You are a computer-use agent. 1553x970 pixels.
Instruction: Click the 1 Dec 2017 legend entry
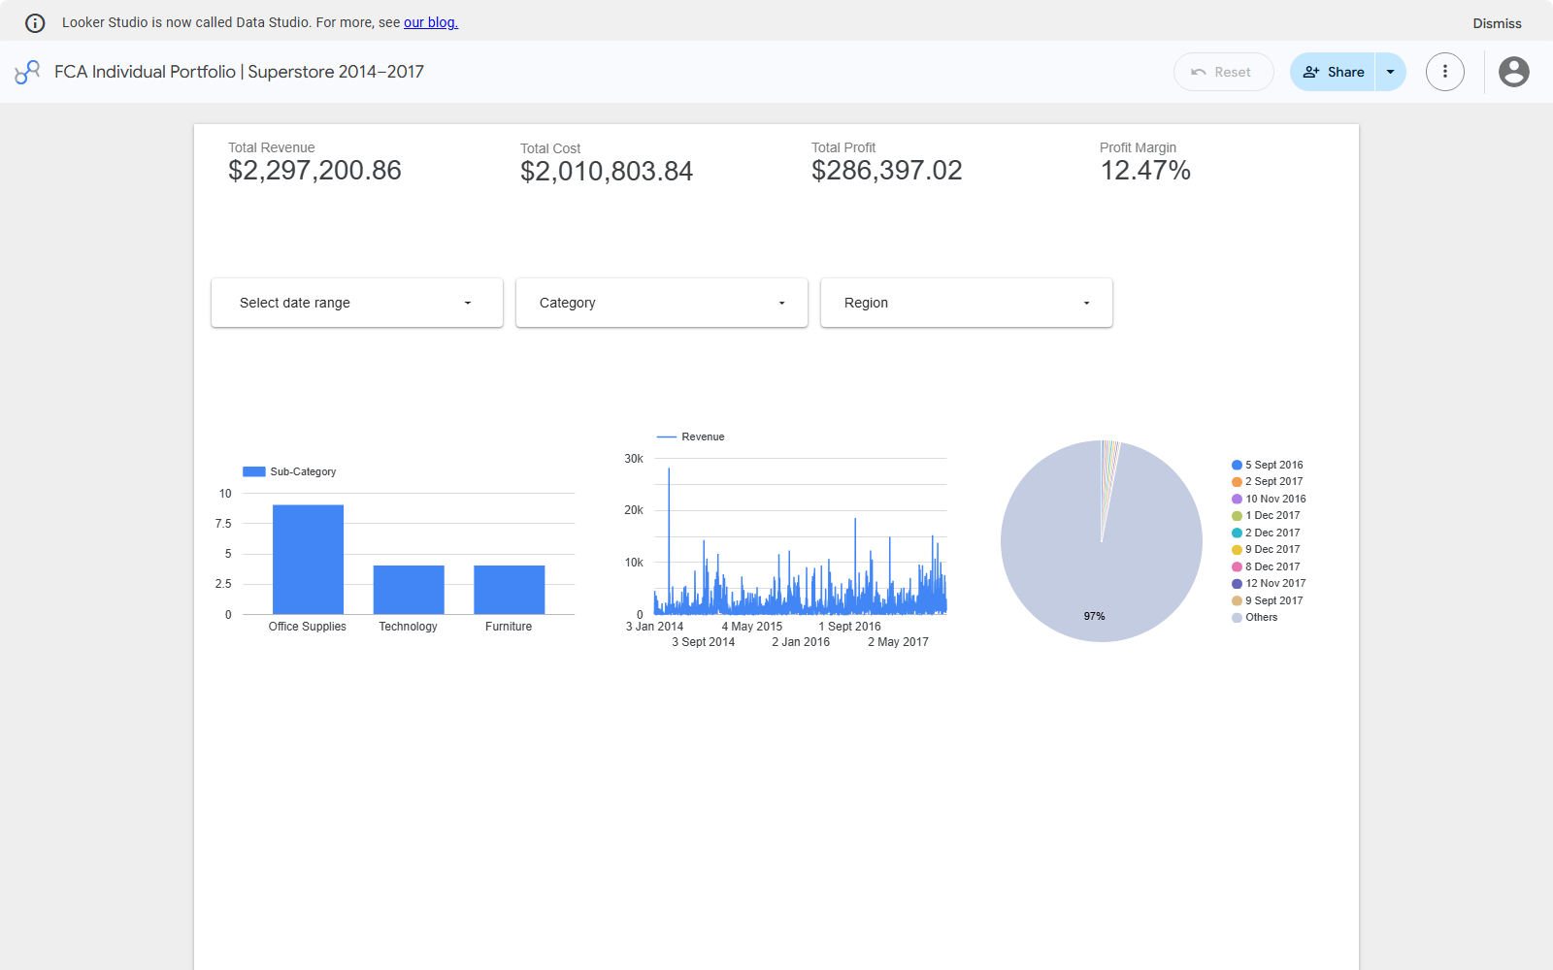pos(1266,515)
